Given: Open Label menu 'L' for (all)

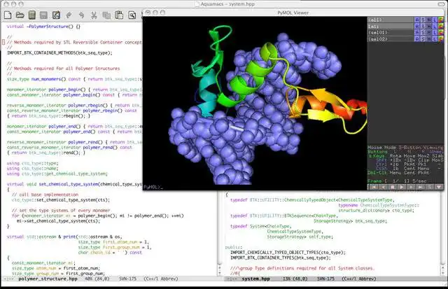Looking at the screenshot, I should [435, 20].
